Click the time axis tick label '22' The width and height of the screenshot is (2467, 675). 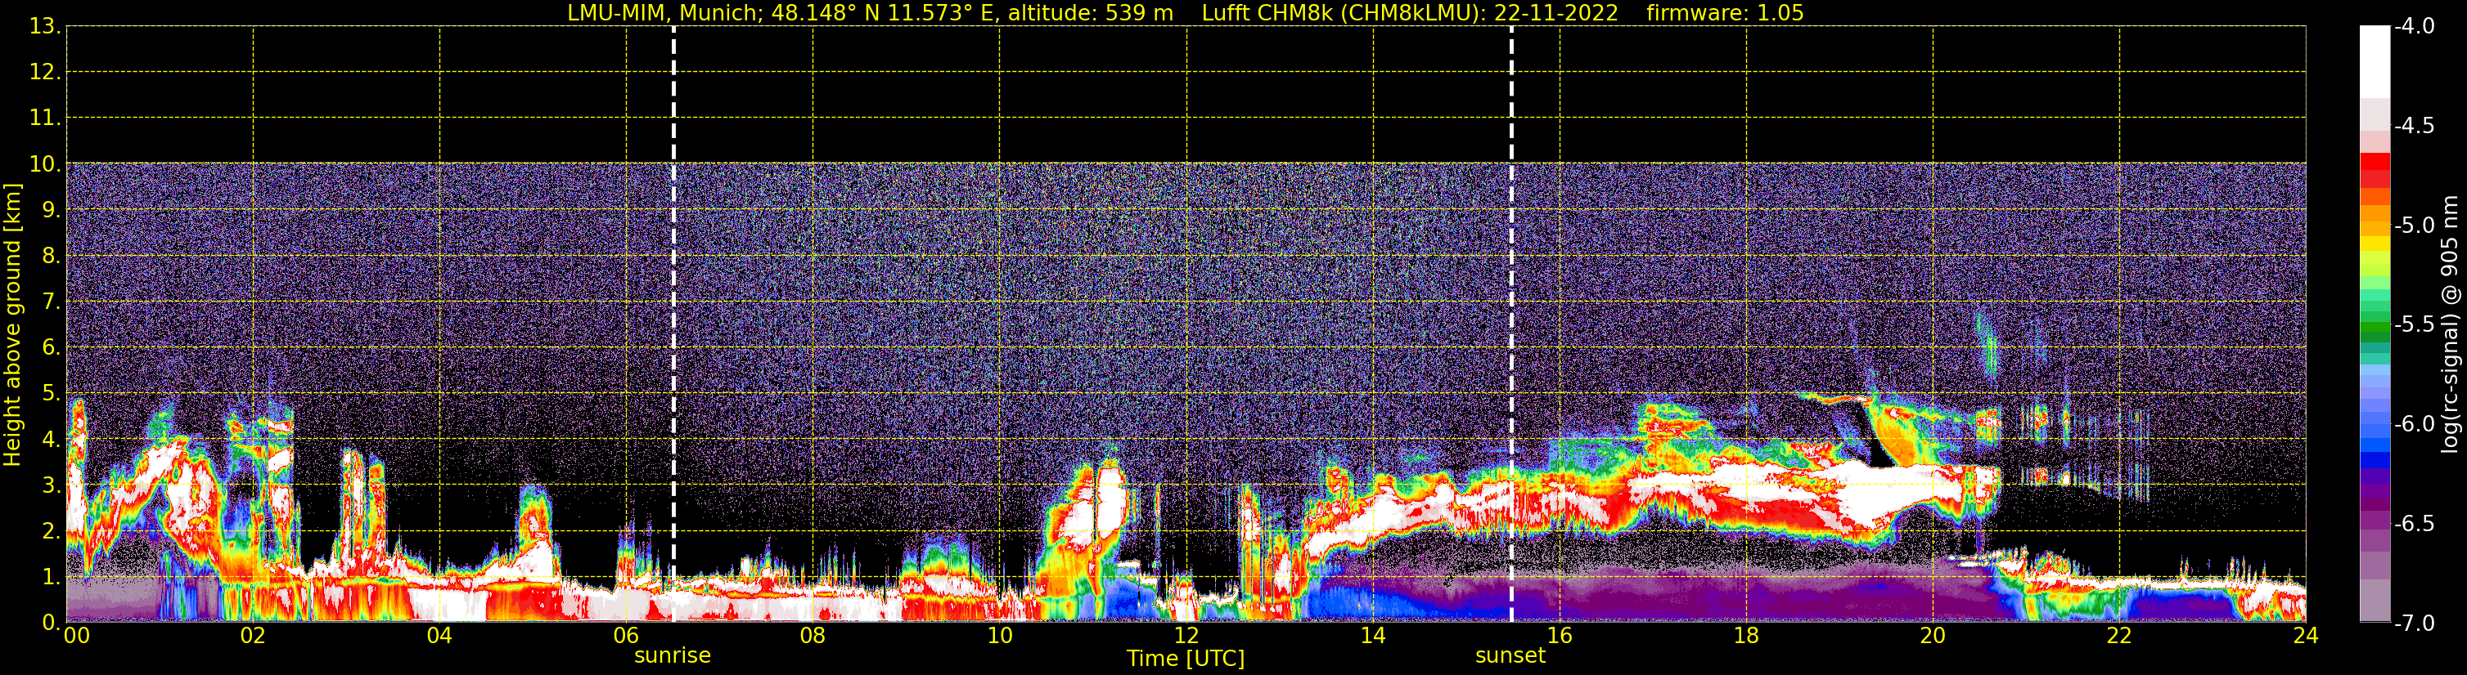(x=2119, y=636)
